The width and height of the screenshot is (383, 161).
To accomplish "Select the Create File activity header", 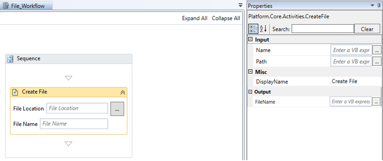I will [x=68, y=92].
